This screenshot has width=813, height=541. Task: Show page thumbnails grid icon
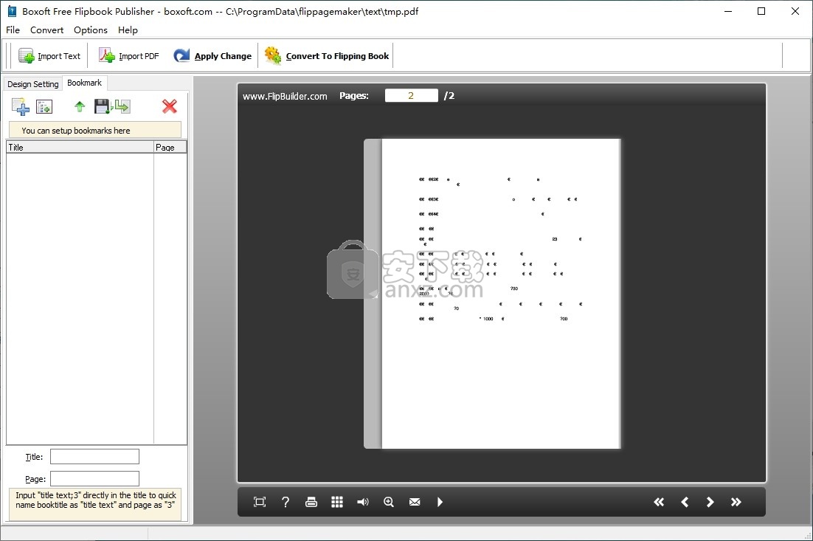point(337,502)
